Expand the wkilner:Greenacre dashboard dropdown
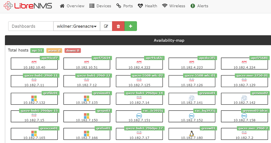271x143 pixels. pyautogui.click(x=77, y=26)
